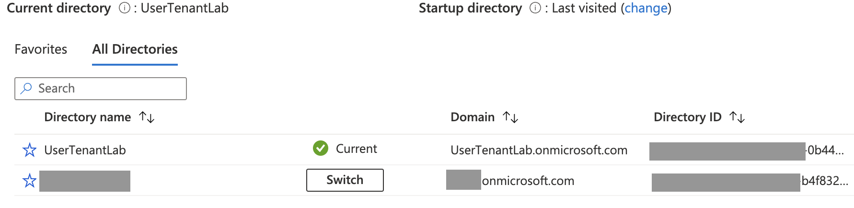The height and width of the screenshot is (208, 854).
Task: Click the green Current checkmark icon
Action: pos(321,149)
